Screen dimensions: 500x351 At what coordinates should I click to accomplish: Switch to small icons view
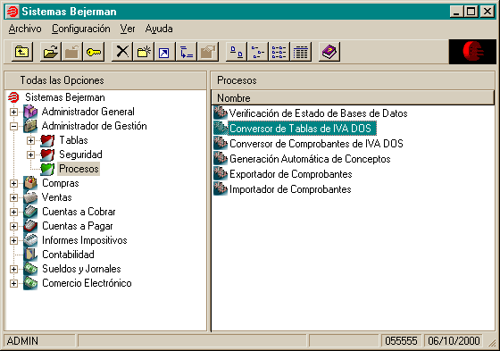click(x=258, y=52)
